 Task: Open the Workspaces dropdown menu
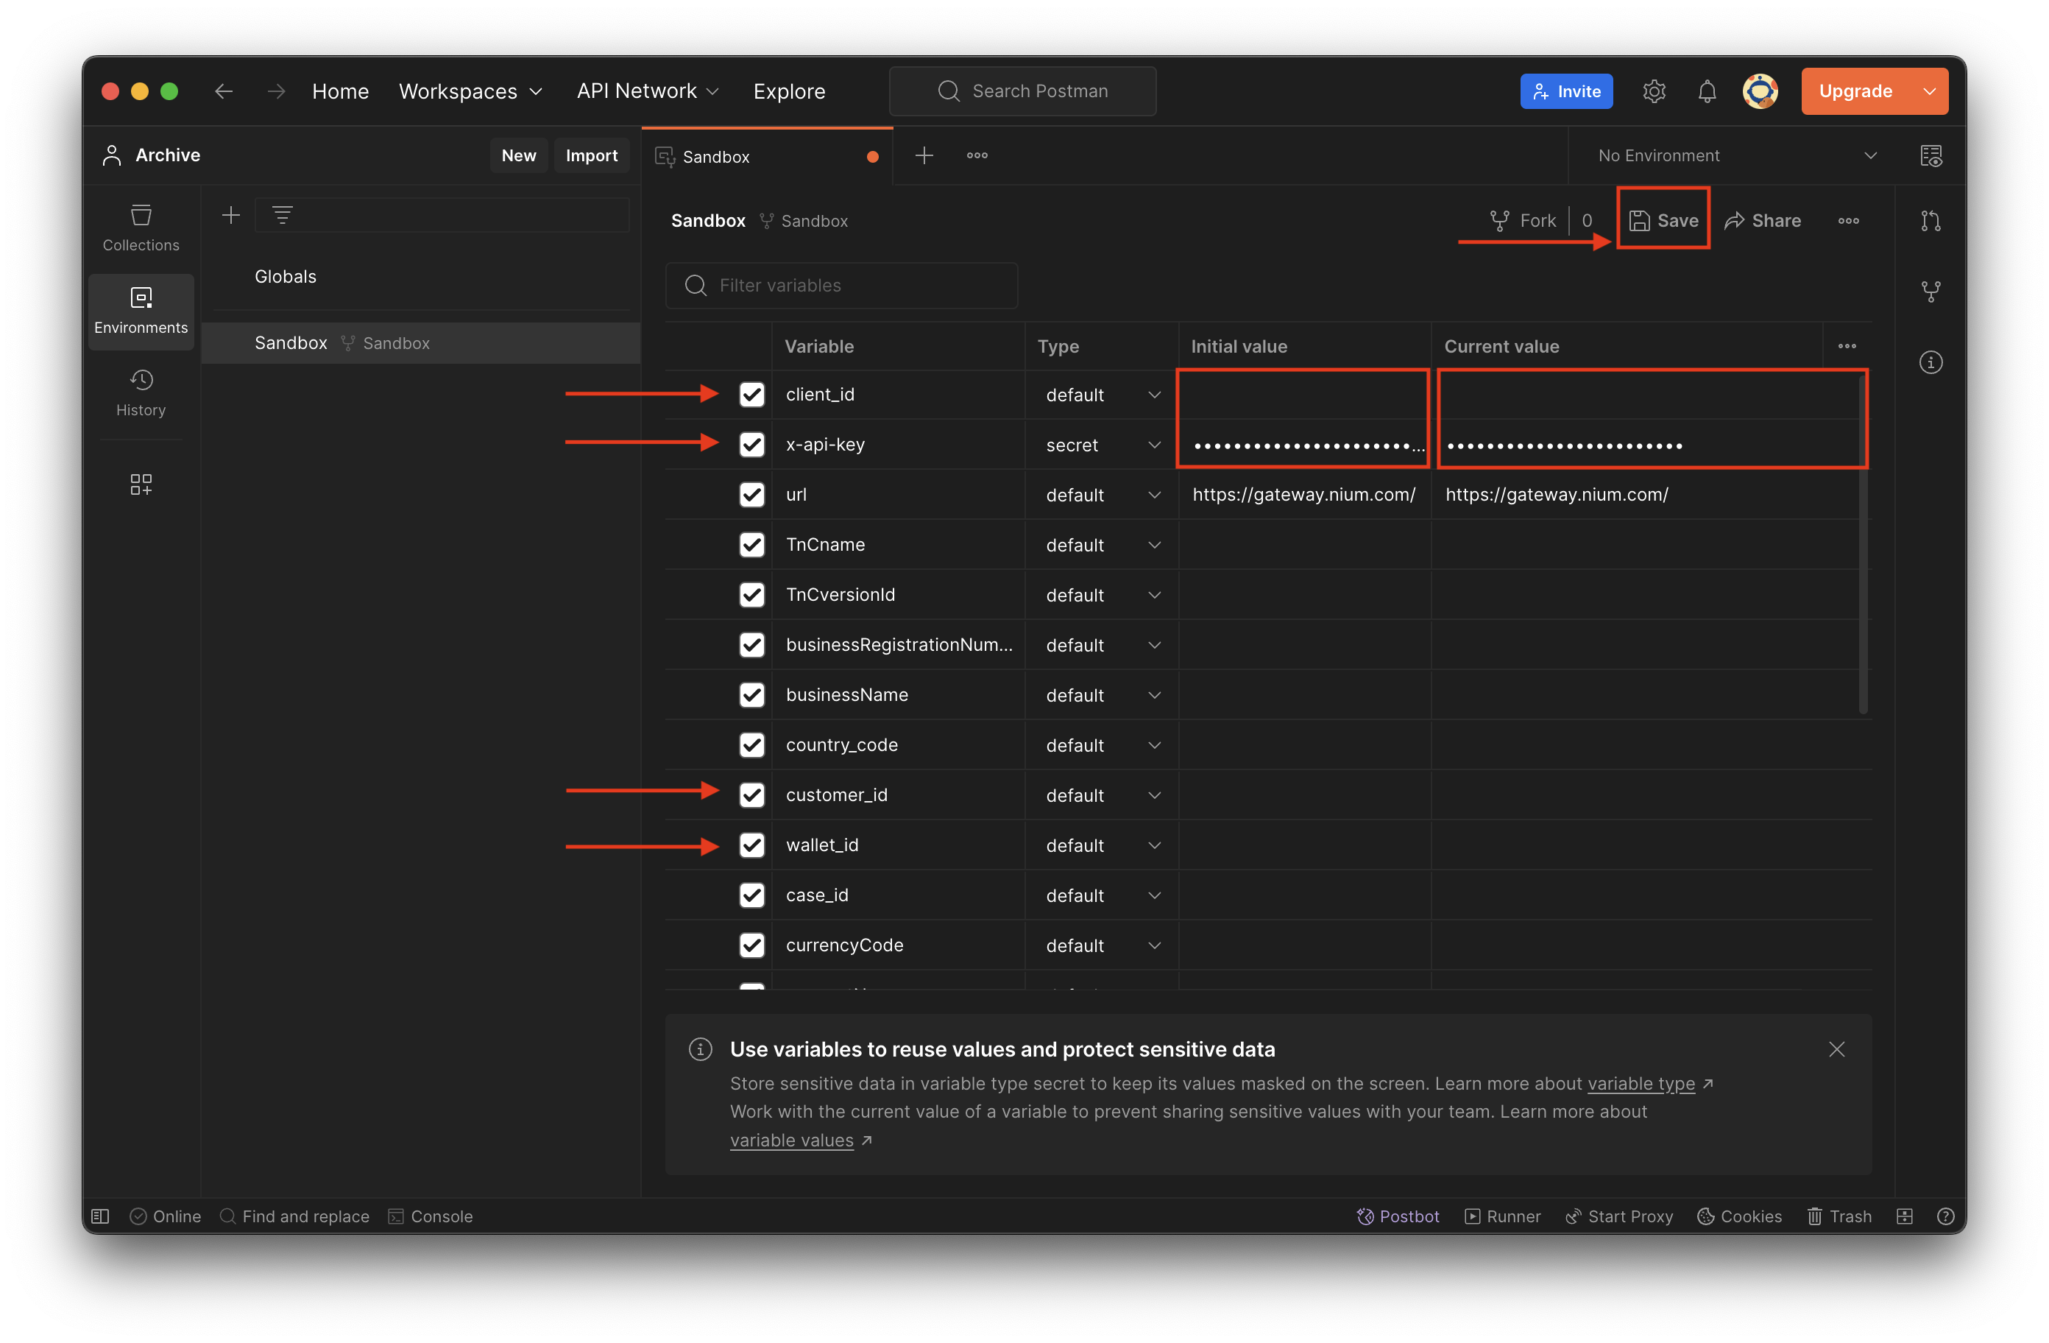(470, 91)
